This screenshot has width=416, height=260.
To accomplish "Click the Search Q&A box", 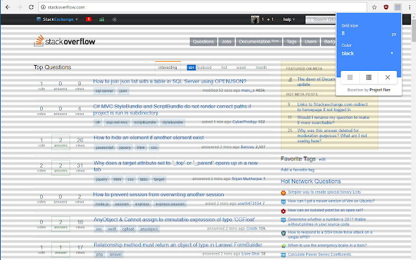I will click(321, 19).
